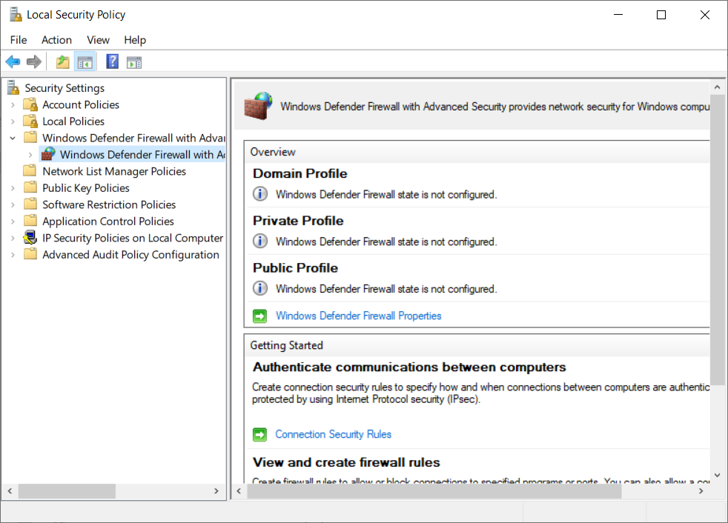Image resolution: width=728 pixels, height=523 pixels.
Task: Click "View and create firewall rules" heading
Action: tap(346, 462)
